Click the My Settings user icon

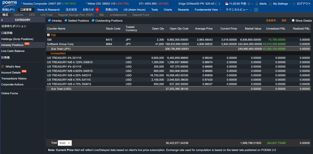pyautogui.click(x=270, y=4)
